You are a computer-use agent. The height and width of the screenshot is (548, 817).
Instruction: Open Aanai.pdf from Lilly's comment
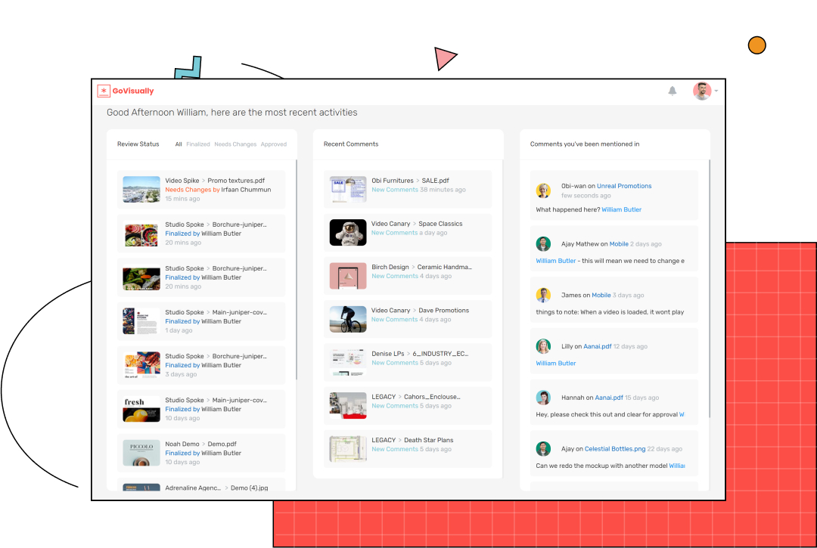[x=598, y=346]
